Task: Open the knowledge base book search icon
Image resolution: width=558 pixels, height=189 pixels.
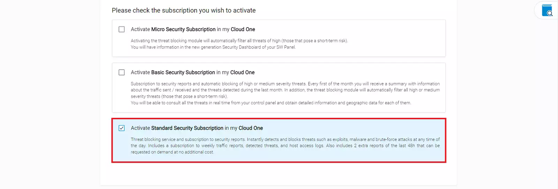Action: coord(547,10)
